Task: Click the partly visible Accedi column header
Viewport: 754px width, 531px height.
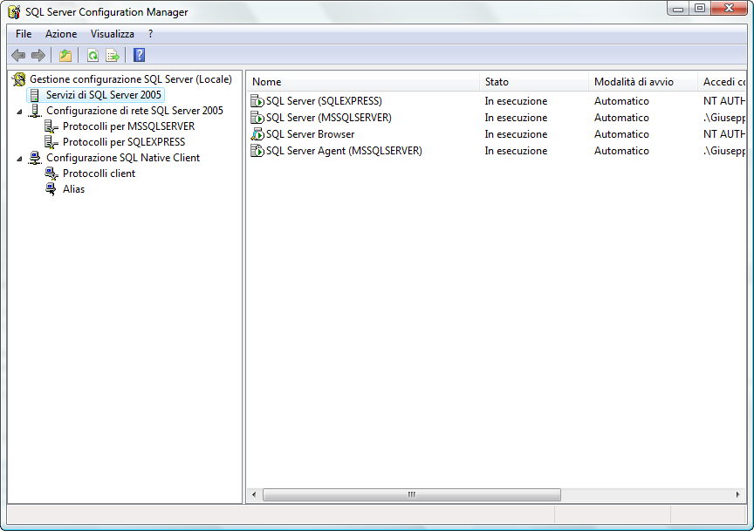Action: [x=722, y=82]
